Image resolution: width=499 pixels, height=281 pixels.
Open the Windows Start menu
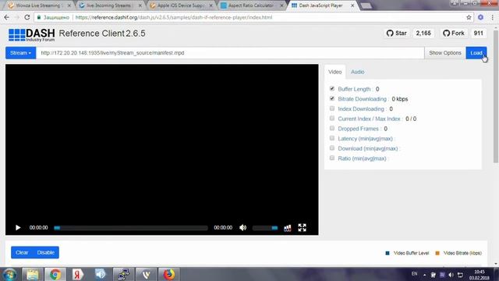pyautogui.click(x=10, y=274)
